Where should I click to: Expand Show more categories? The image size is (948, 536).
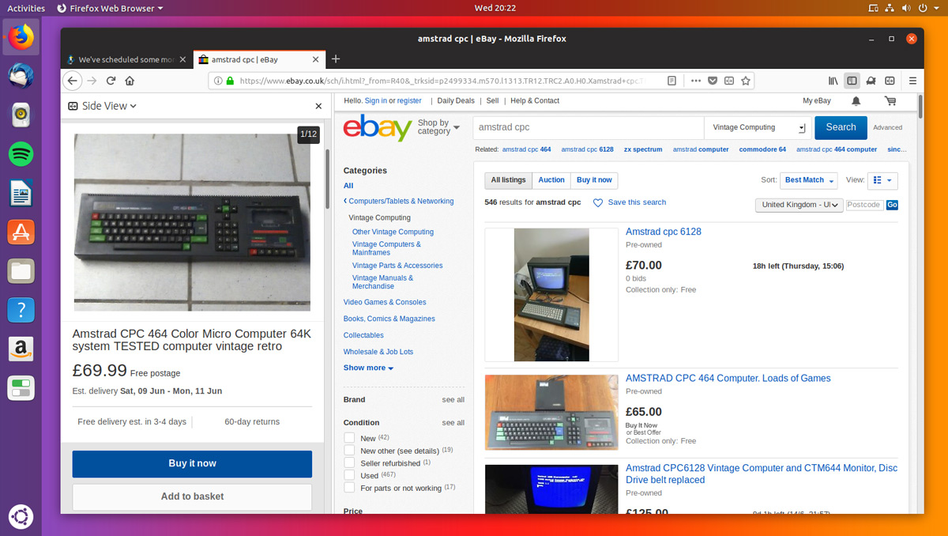tap(368, 368)
